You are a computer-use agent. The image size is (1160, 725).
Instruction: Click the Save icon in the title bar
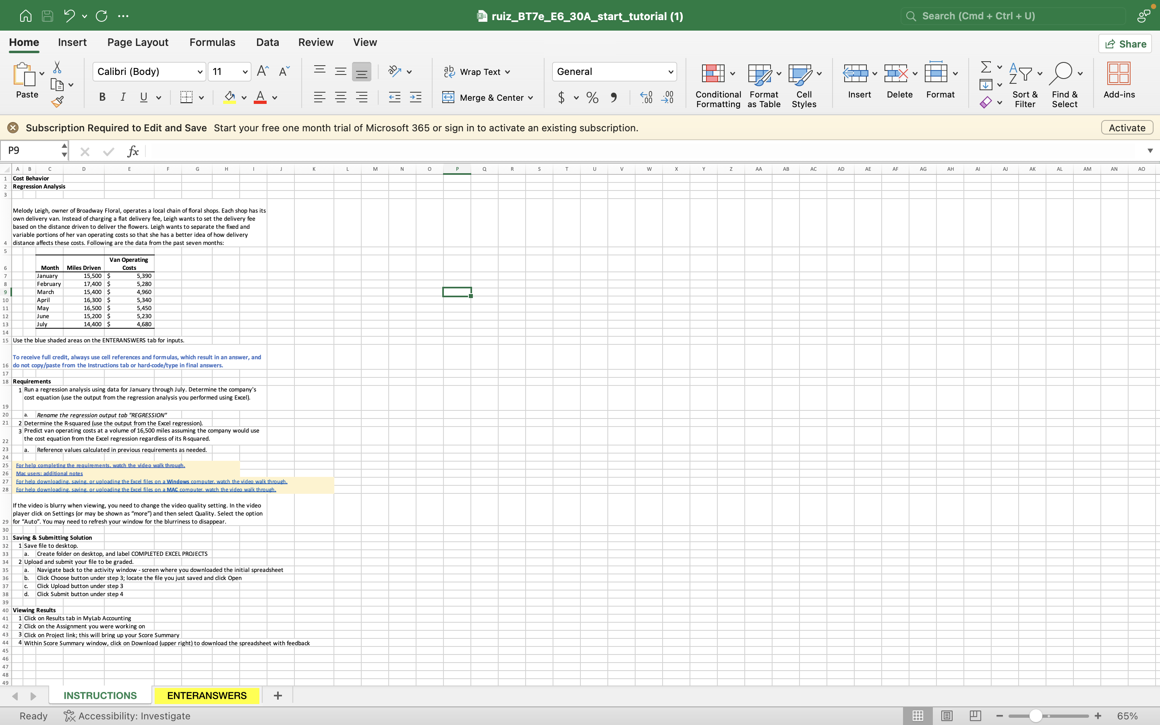click(x=48, y=16)
